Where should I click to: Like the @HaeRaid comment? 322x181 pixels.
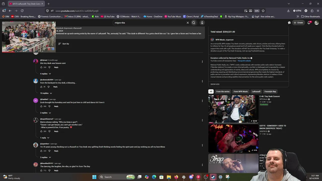coord(41,106)
